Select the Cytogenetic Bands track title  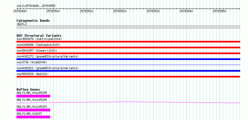pos(33,21)
